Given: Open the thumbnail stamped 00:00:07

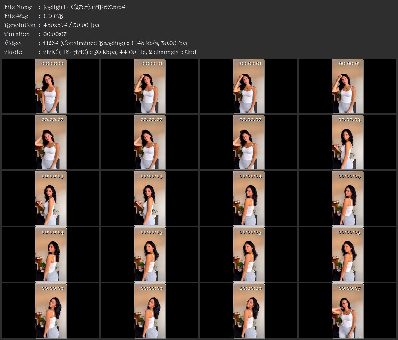Looking at the screenshot, I should (x=347, y=311).
